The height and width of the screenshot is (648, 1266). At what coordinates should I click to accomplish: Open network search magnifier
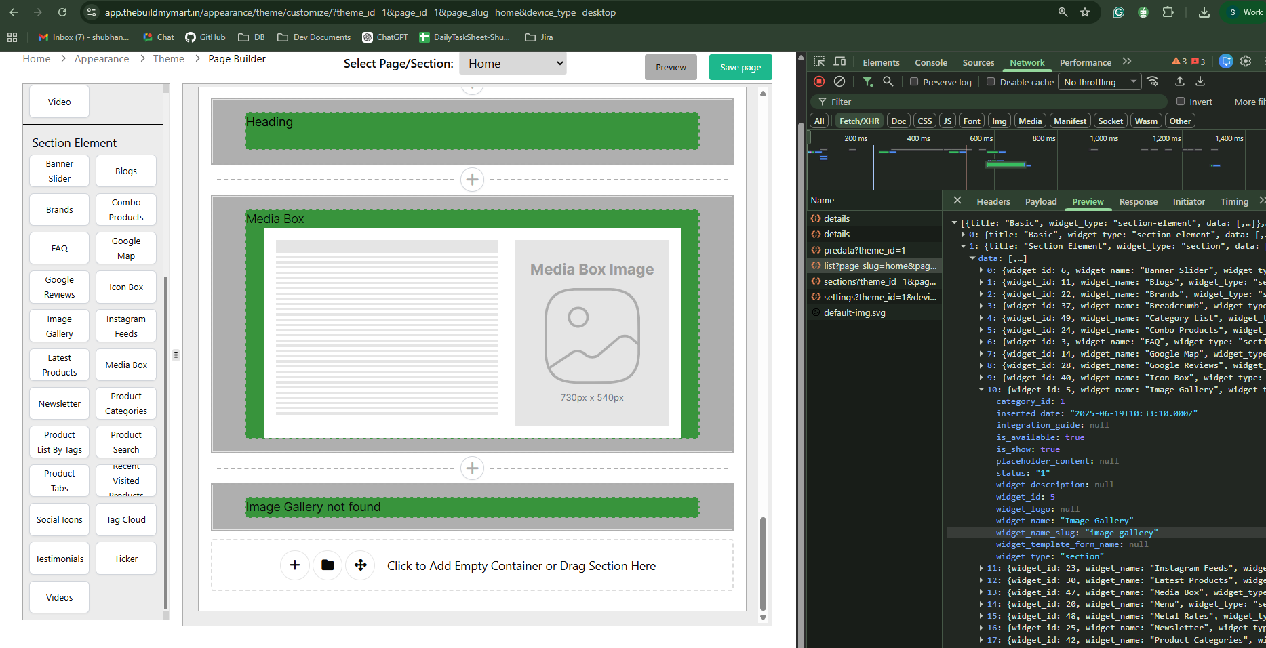click(x=888, y=81)
